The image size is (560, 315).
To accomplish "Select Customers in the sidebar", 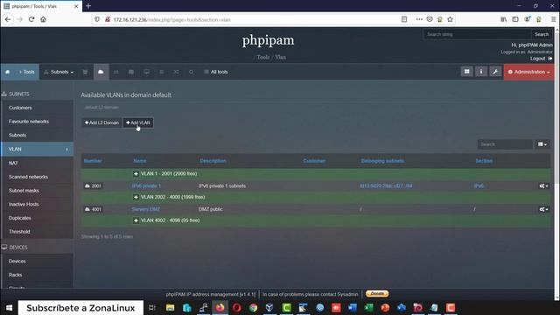I will 37,108.
